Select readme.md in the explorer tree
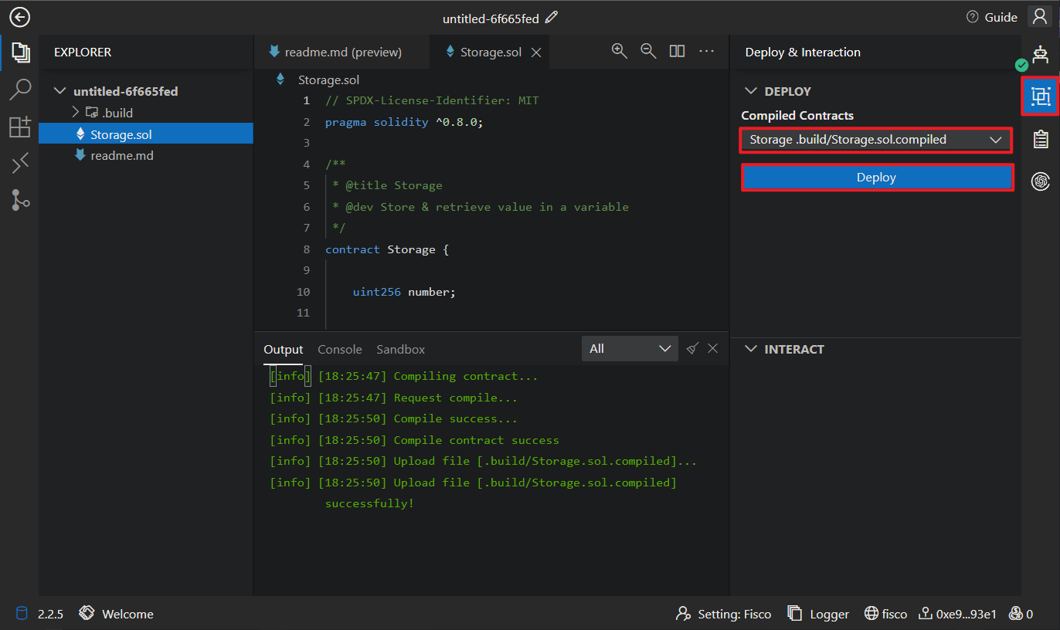Image resolution: width=1060 pixels, height=630 pixels. coord(121,155)
